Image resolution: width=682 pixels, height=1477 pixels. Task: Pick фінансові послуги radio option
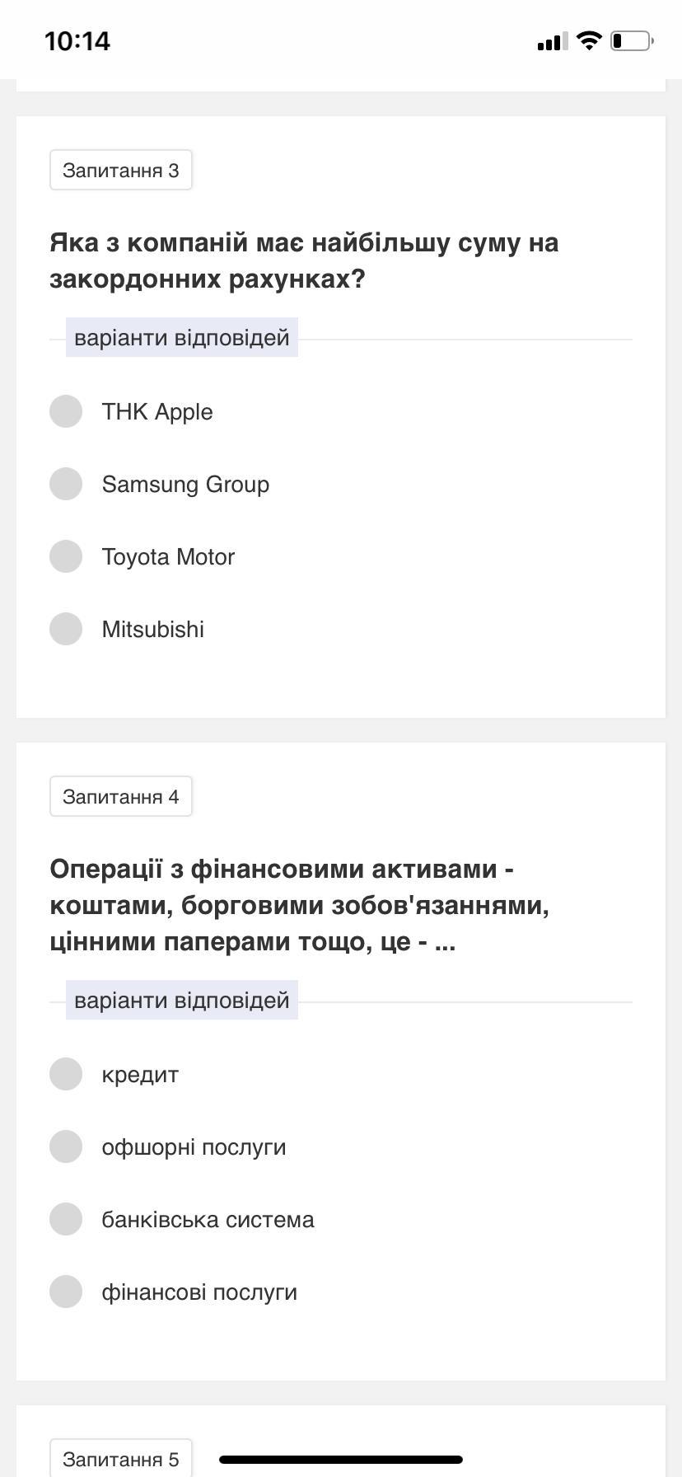pos(66,1292)
